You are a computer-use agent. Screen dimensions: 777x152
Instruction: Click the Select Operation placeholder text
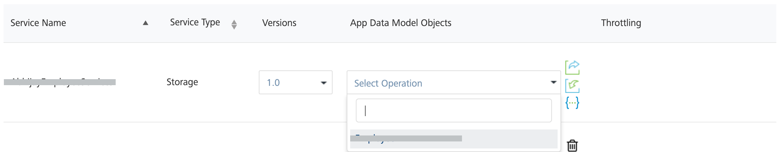coord(388,83)
